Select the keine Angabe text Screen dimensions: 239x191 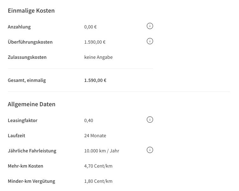point(99,57)
